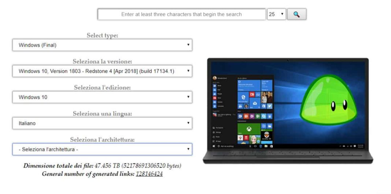Click the 'Dimensione totale dei file' text
Image resolution: width=391 pixels, height=194 pixels.
point(58,166)
